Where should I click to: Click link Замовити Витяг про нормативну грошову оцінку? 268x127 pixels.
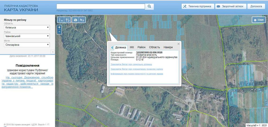137,69
